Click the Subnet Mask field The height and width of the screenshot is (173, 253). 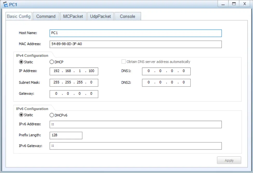pyautogui.click(x=74, y=83)
